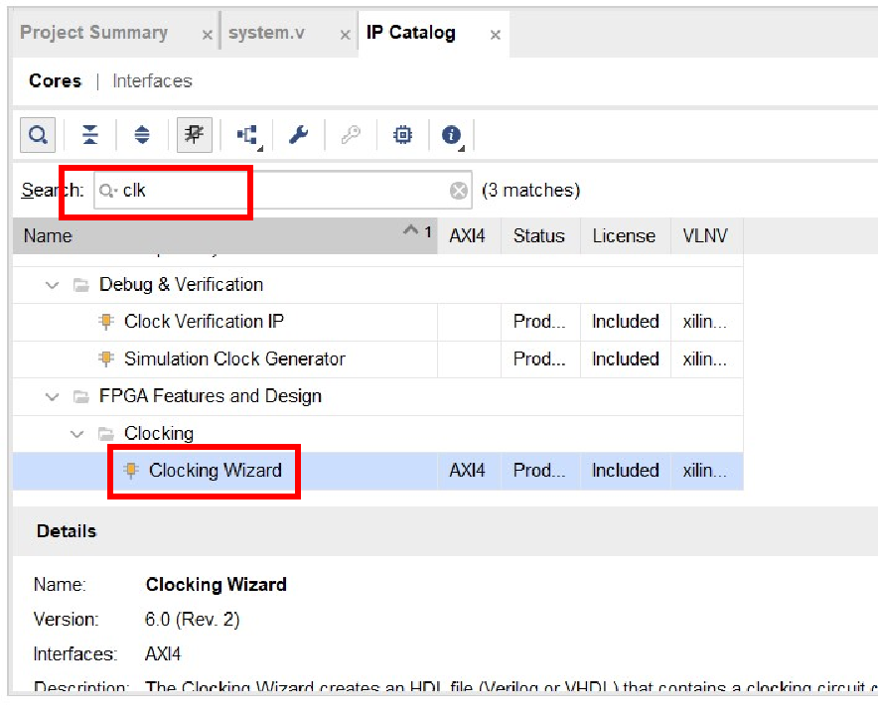Collapse the Debug & Verification category
This screenshot has width=878, height=714.
(x=52, y=286)
